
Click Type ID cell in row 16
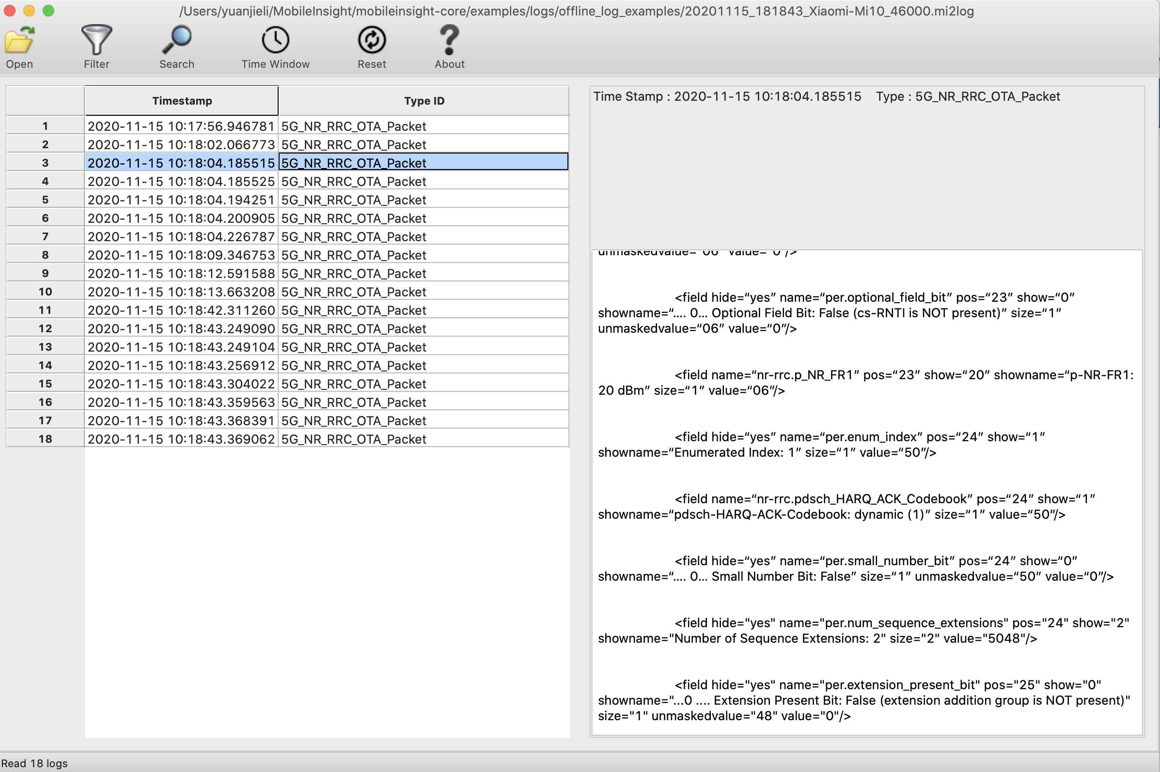click(x=423, y=402)
